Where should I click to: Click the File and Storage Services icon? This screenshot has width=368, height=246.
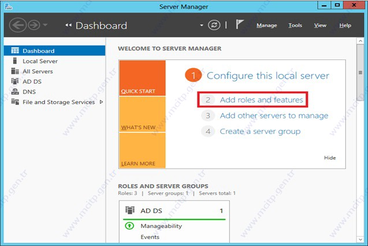15,102
